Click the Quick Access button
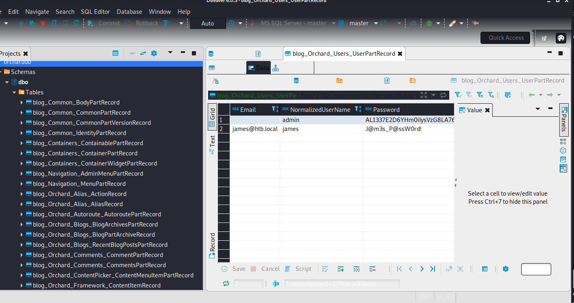 (506, 38)
